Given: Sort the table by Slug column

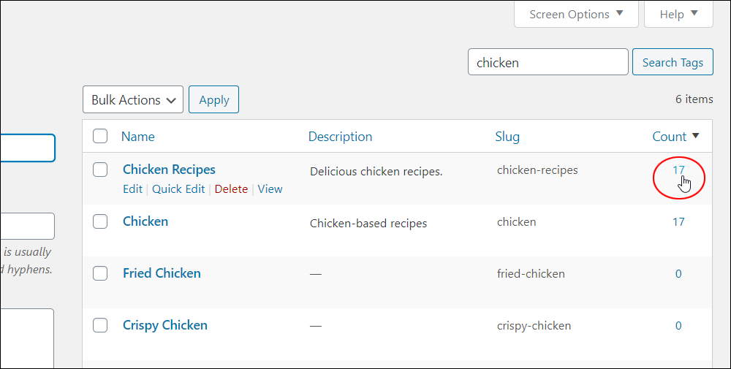Looking at the screenshot, I should point(507,137).
